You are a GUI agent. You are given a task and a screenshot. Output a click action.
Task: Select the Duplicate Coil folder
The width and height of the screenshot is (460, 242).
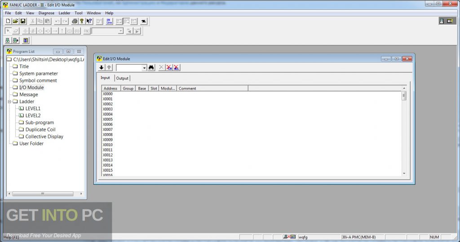pyautogui.click(x=40, y=130)
